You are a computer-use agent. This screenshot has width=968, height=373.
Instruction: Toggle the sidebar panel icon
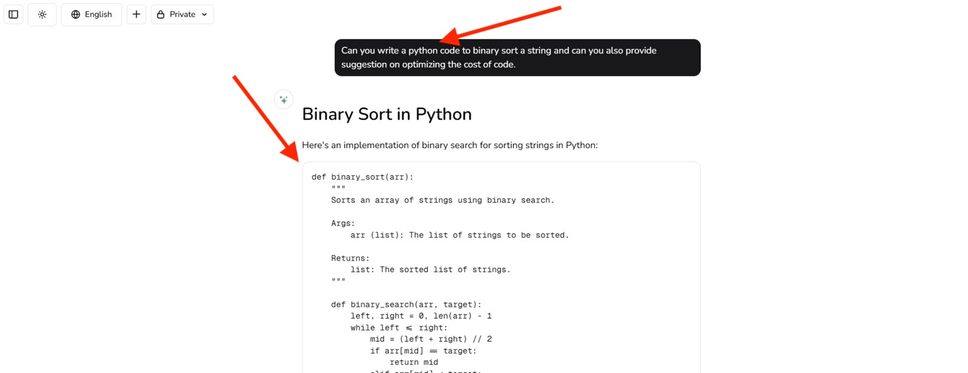click(13, 15)
